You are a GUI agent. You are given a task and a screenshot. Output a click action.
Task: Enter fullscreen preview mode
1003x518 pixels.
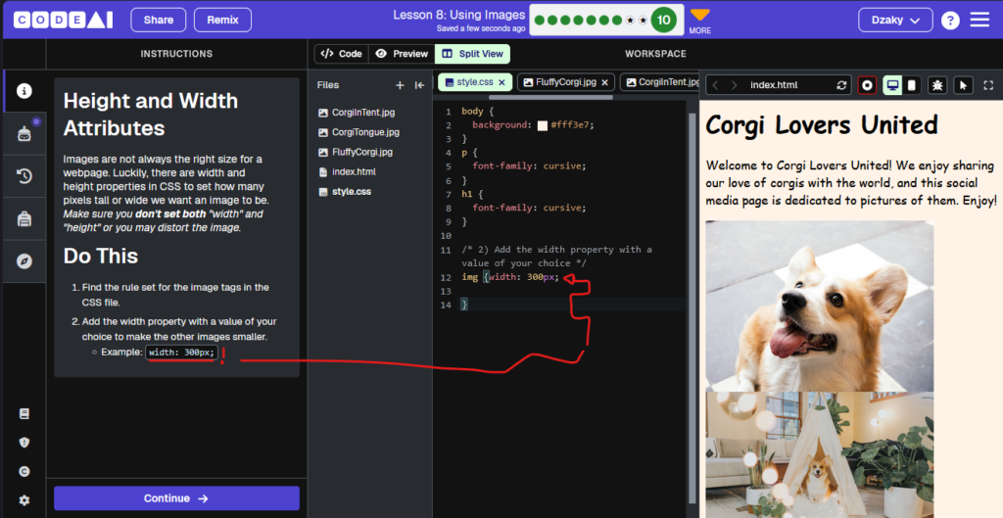988,85
